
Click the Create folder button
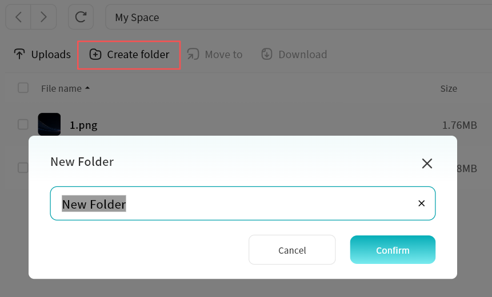129,55
